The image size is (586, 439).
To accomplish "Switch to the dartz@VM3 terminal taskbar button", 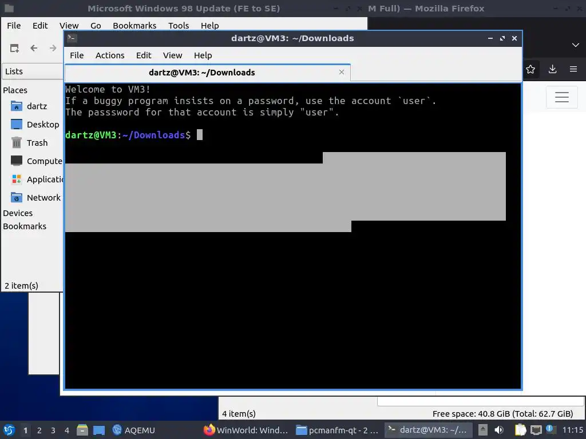I will click(x=428, y=430).
